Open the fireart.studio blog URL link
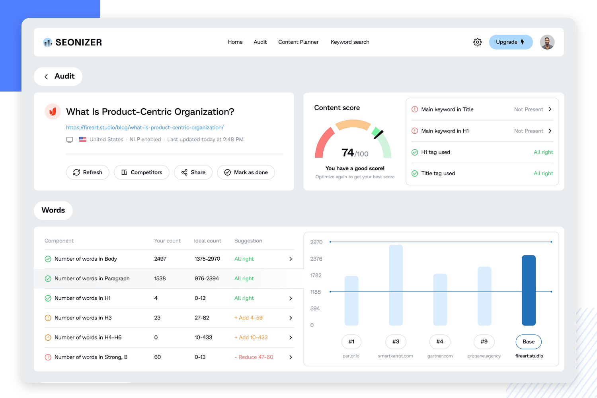597x398 pixels. 145,127
